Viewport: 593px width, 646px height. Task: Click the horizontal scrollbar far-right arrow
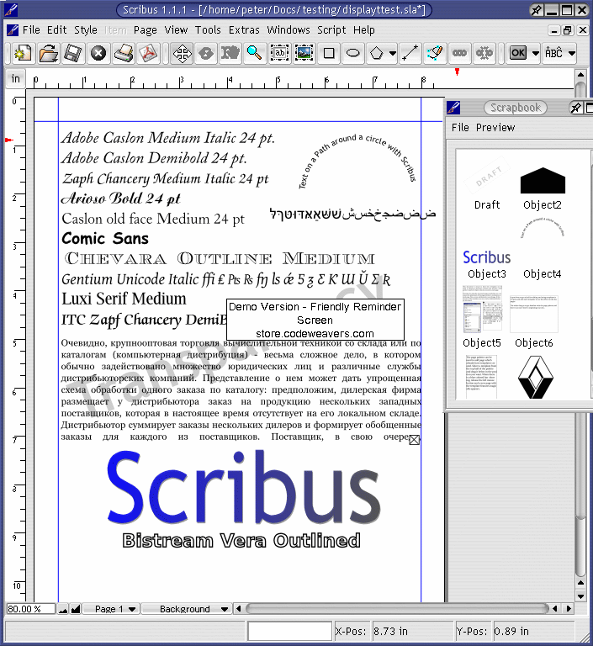pyautogui.click(x=569, y=608)
